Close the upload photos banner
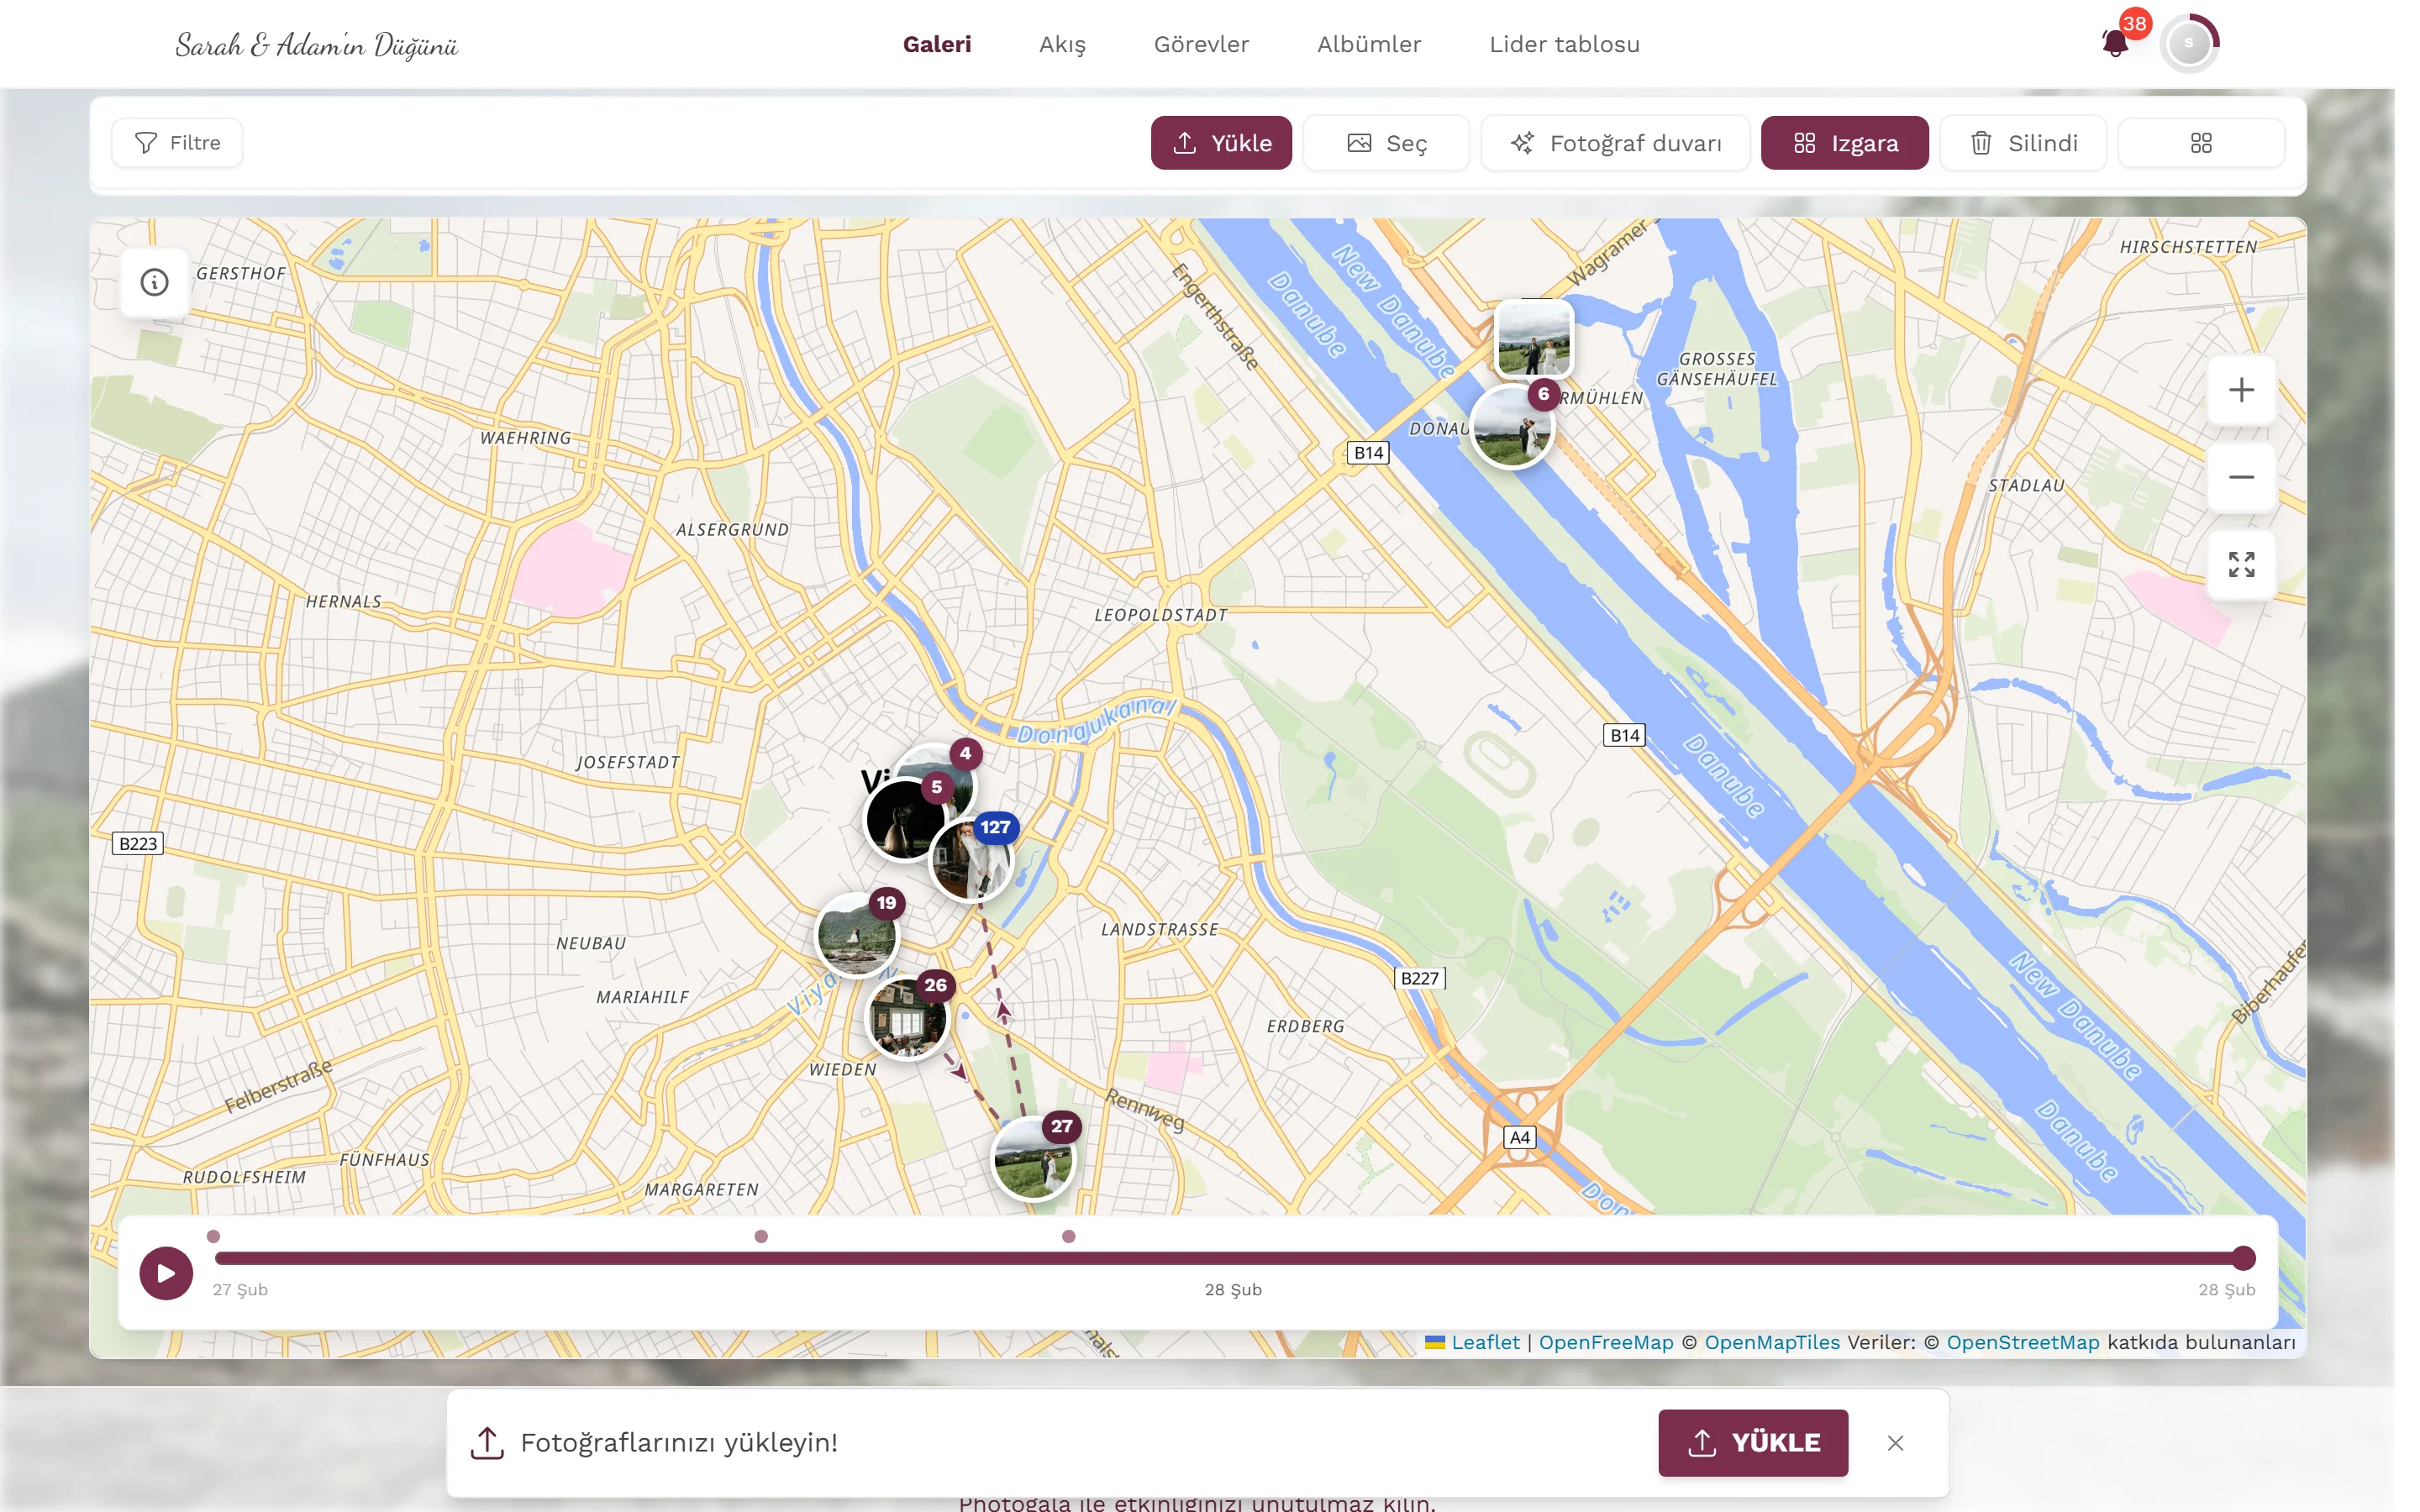This screenshot has height=1512, width=2420. pyautogui.click(x=1895, y=1442)
